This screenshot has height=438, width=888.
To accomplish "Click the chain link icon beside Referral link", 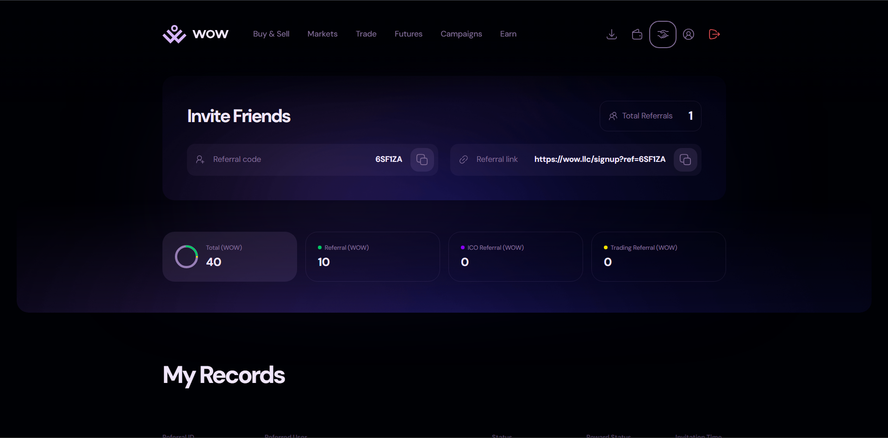I will tap(463, 159).
